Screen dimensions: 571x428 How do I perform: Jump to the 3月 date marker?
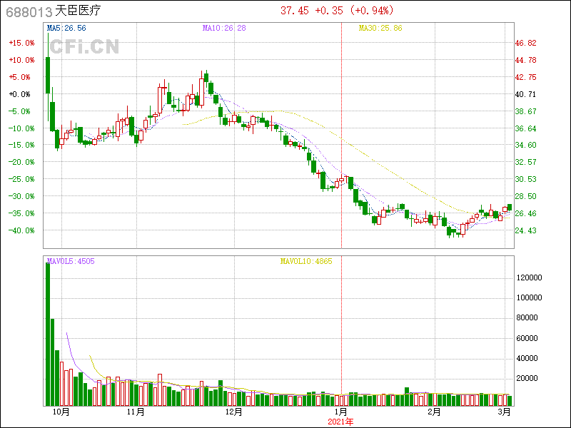505,412
